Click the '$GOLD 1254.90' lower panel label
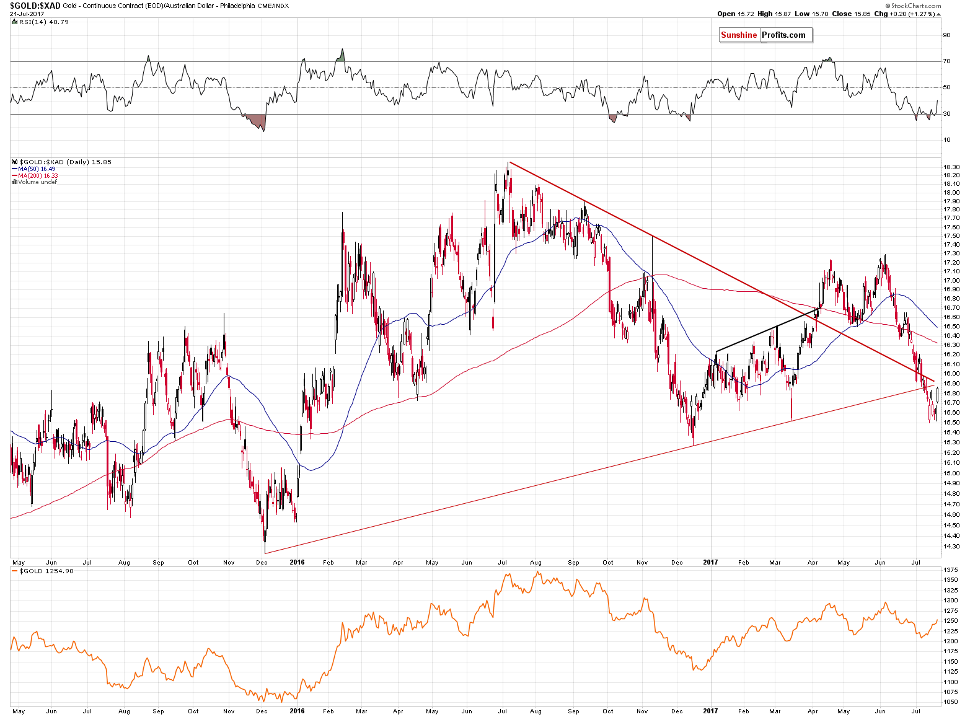The image size is (970, 717). (x=46, y=571)
